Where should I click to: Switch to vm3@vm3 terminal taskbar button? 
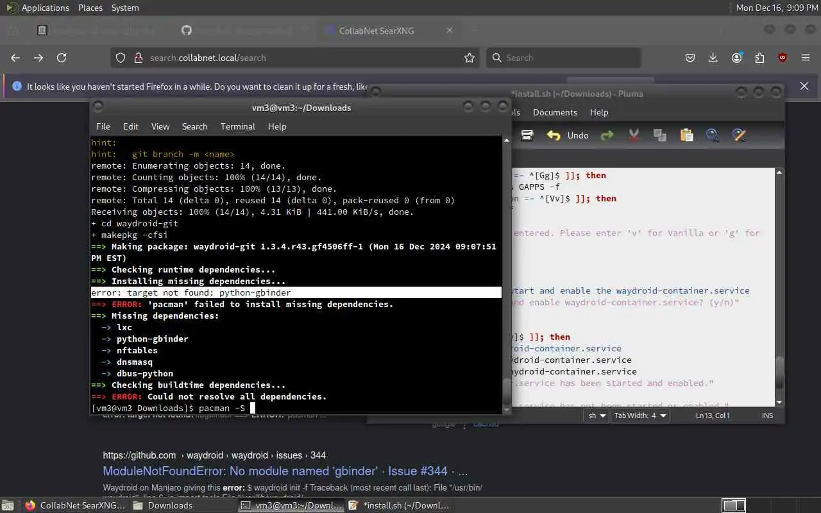292,505
